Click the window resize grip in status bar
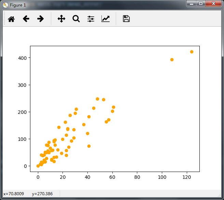The width and height of the screenshot is (224, 200). (x=219, y=196)
